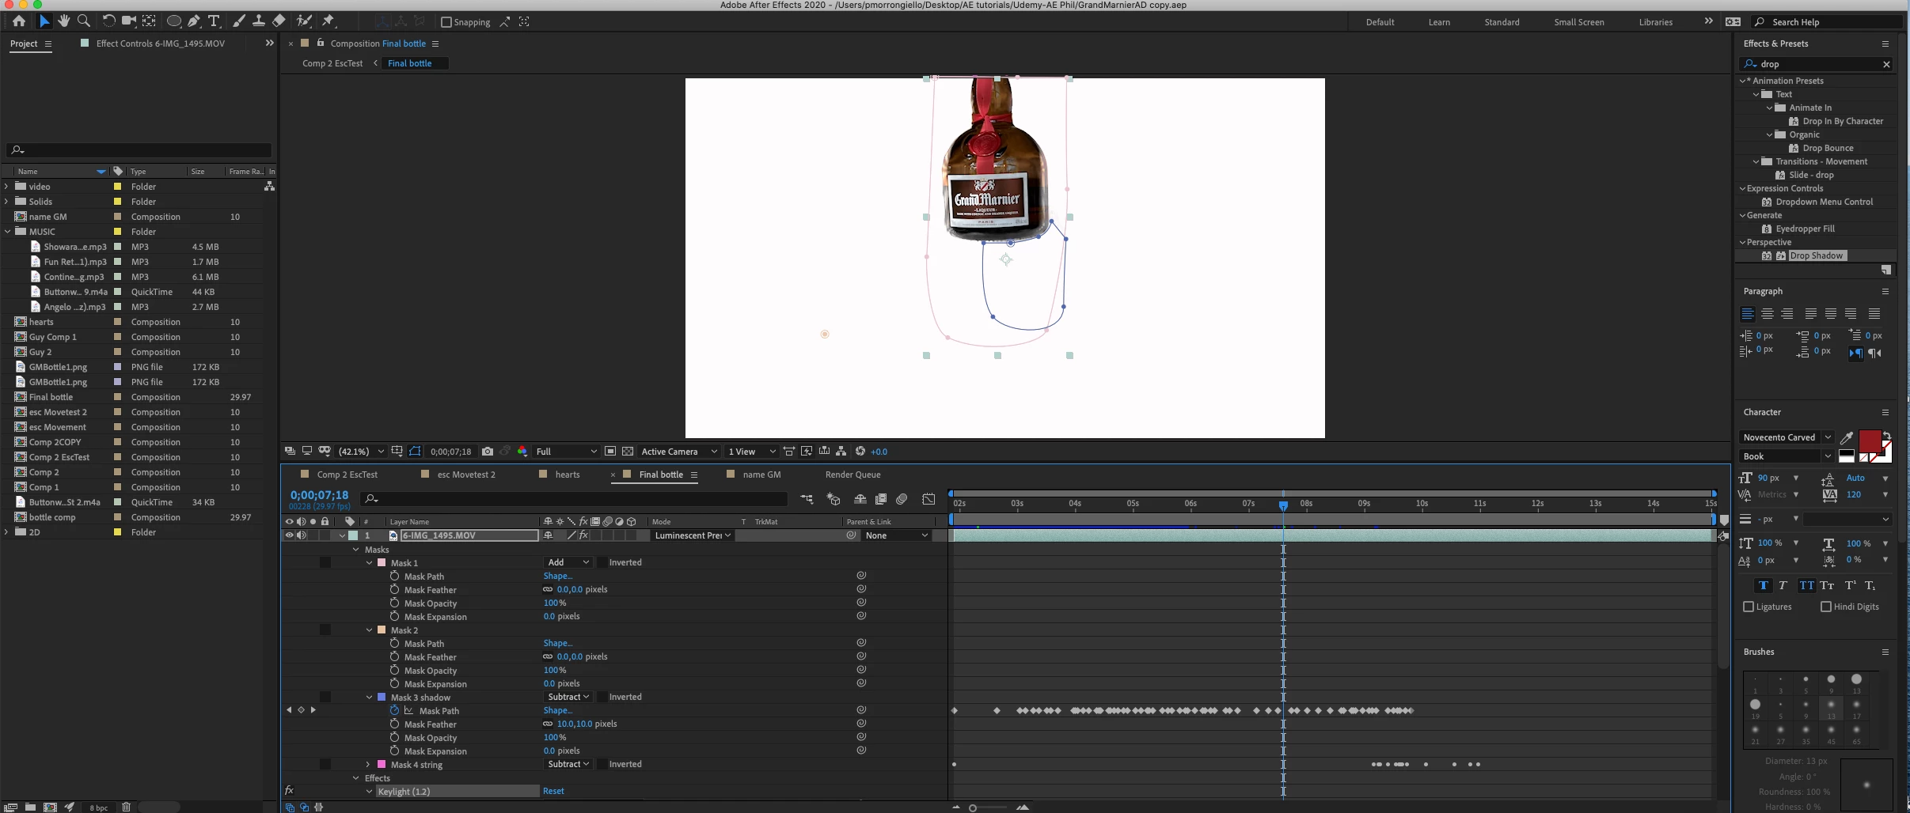Select the Drop Shadow effect preset
1910x813 pixels.
tap(1816, 255)
